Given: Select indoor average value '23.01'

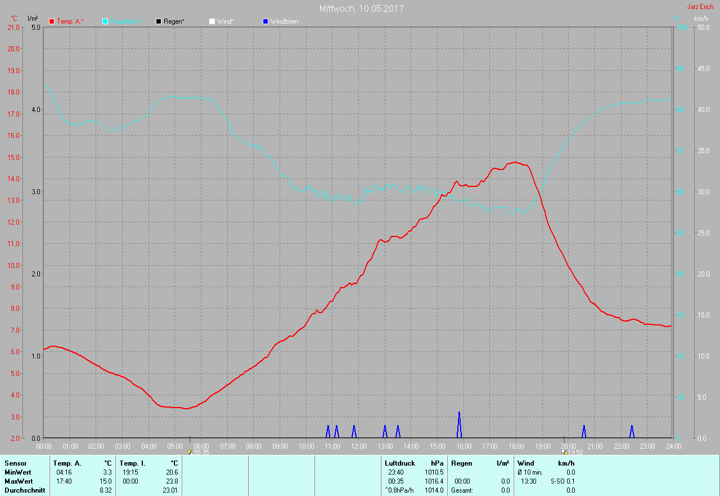Looking at the screenshot, I should point(170,490).
